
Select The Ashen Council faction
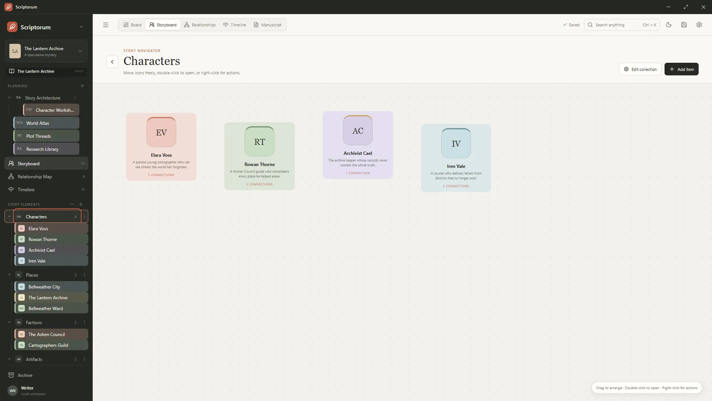click(x=52, y=334)
